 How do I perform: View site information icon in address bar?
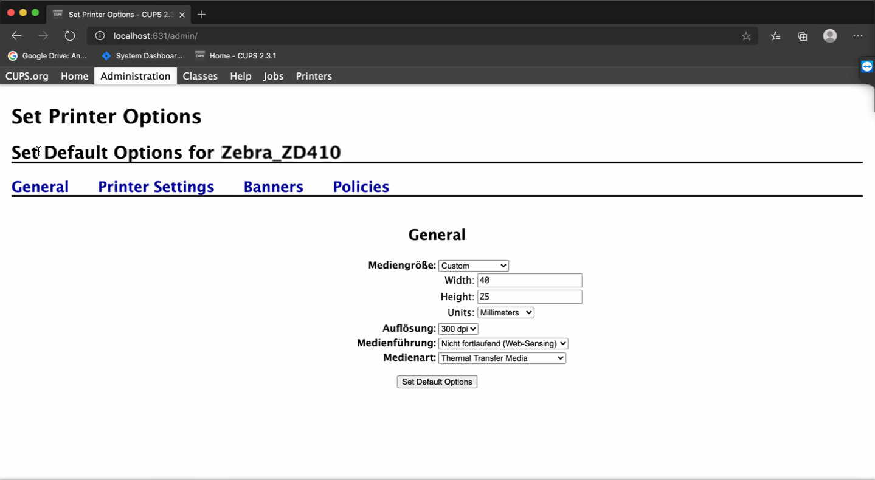(100, 36)
